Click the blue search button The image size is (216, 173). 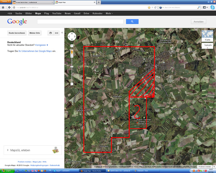click(132, 22)
